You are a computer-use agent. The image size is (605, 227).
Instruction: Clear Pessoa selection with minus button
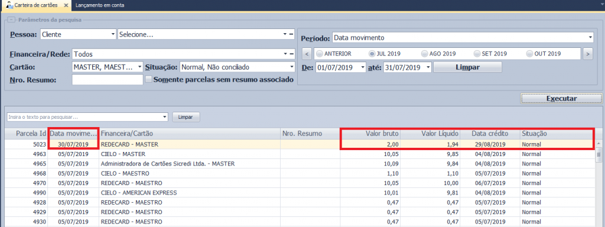click(x=292, y=34)
